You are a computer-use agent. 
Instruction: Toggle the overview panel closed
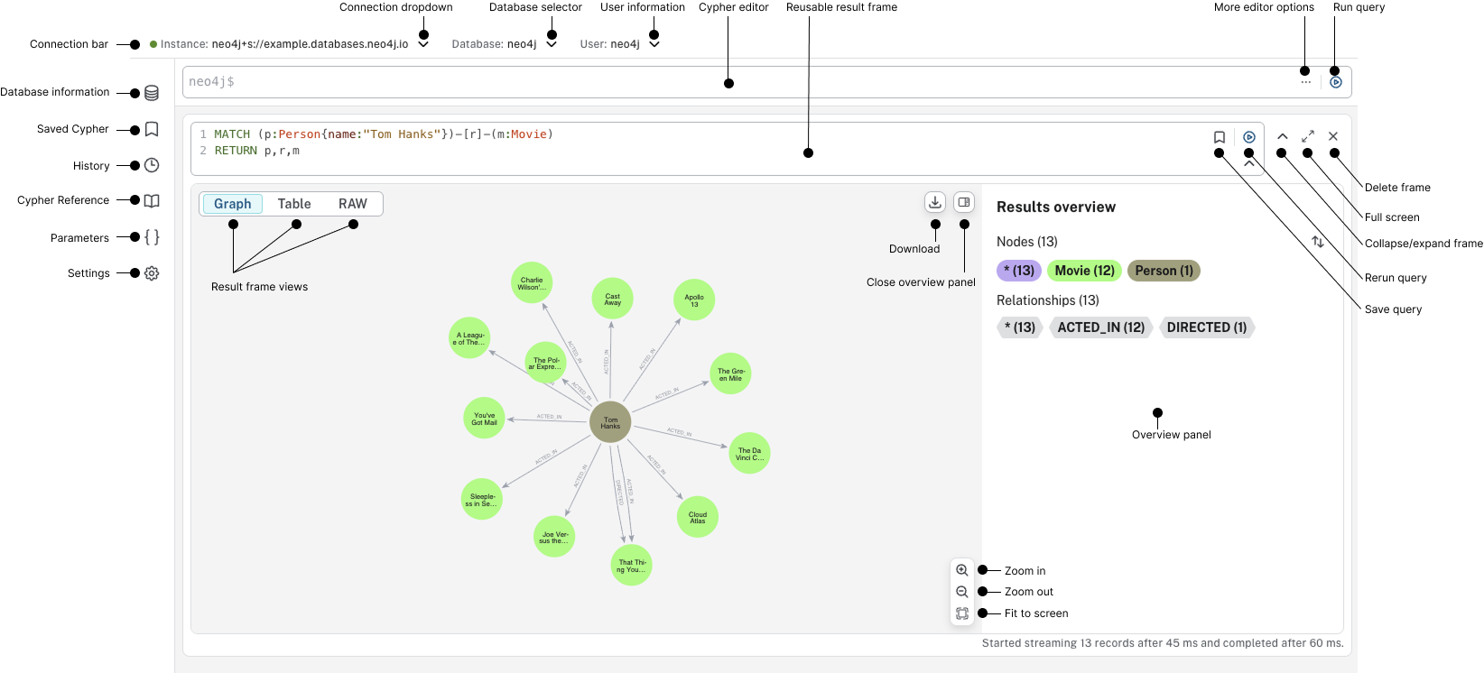[x=964, y=202]
